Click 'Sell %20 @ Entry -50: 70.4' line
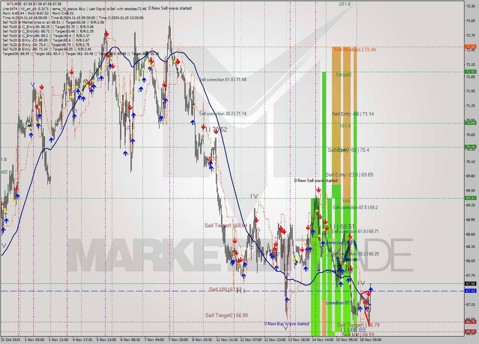Viewport: 479px width, 344px height. tap(46, 44)
